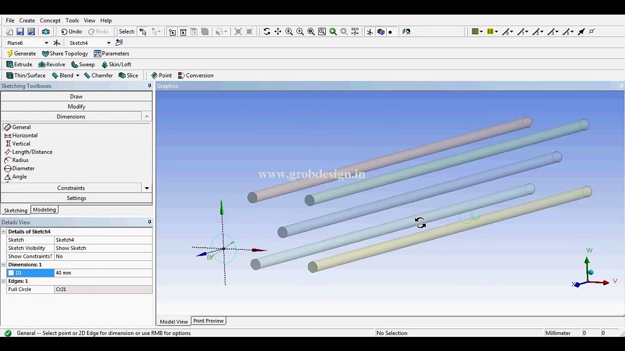Click the New Plane icon beside Plane6
This screenshot has width=625, height=351.
coord(57,43)
